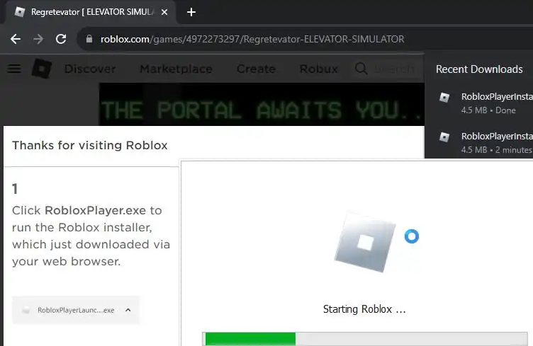Open the Marketplace menu item
The height and width of the screenshot is (346, 533).
click(x=176, y=69)
